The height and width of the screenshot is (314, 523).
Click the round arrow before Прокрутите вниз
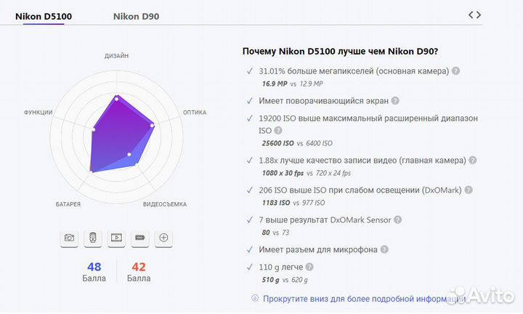coord(255,298)
